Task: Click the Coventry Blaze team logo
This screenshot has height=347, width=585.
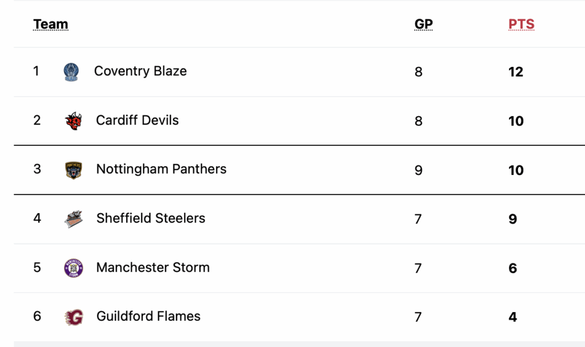Action: [71, 72]
